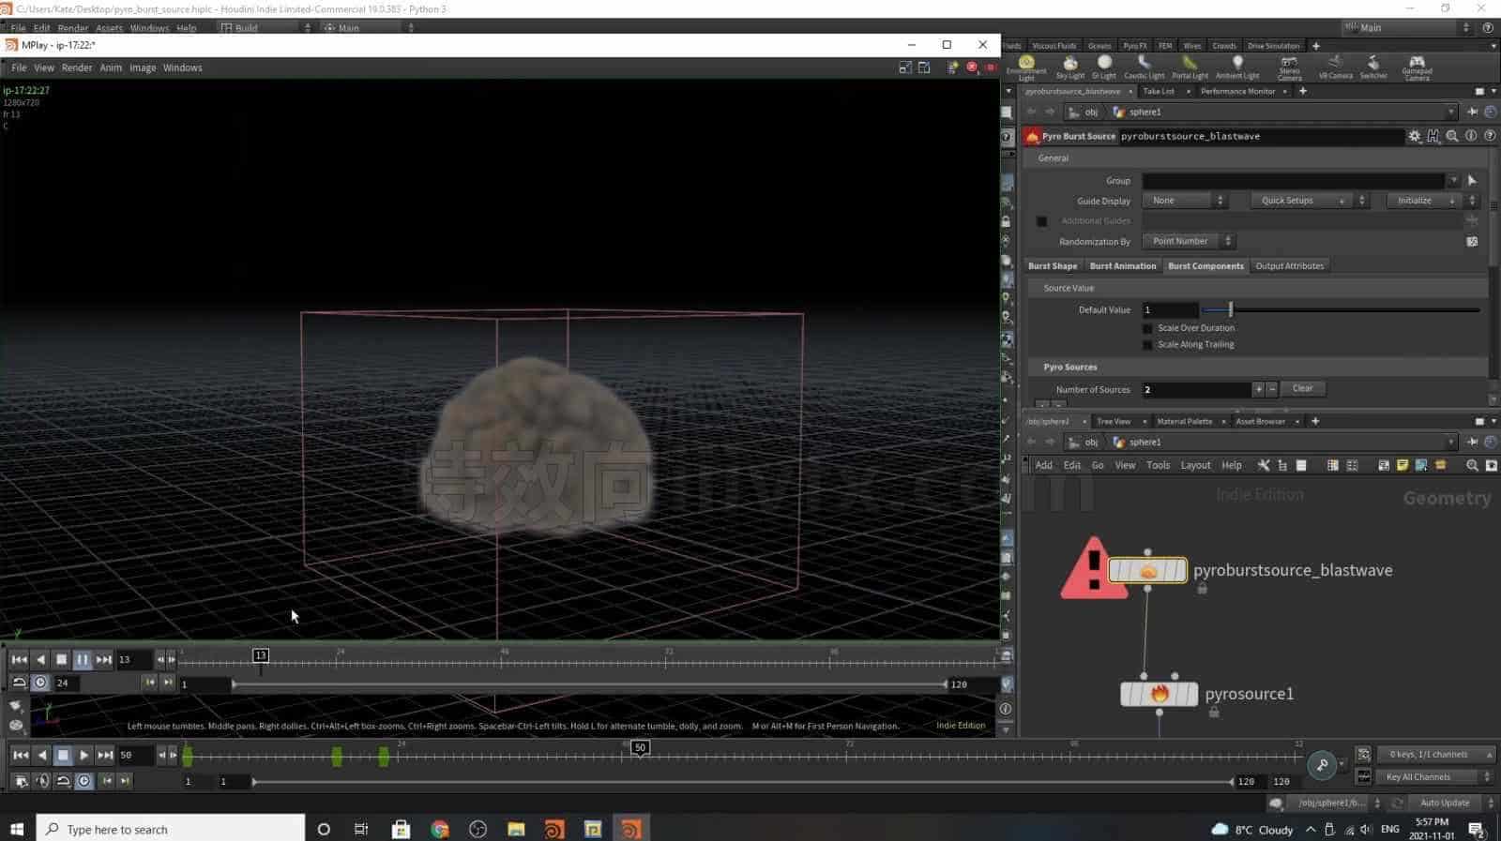Click the frame 50 marker on main timeline
The height and width of the screenshot is (841, 1501).
click(x=640, y=747)
